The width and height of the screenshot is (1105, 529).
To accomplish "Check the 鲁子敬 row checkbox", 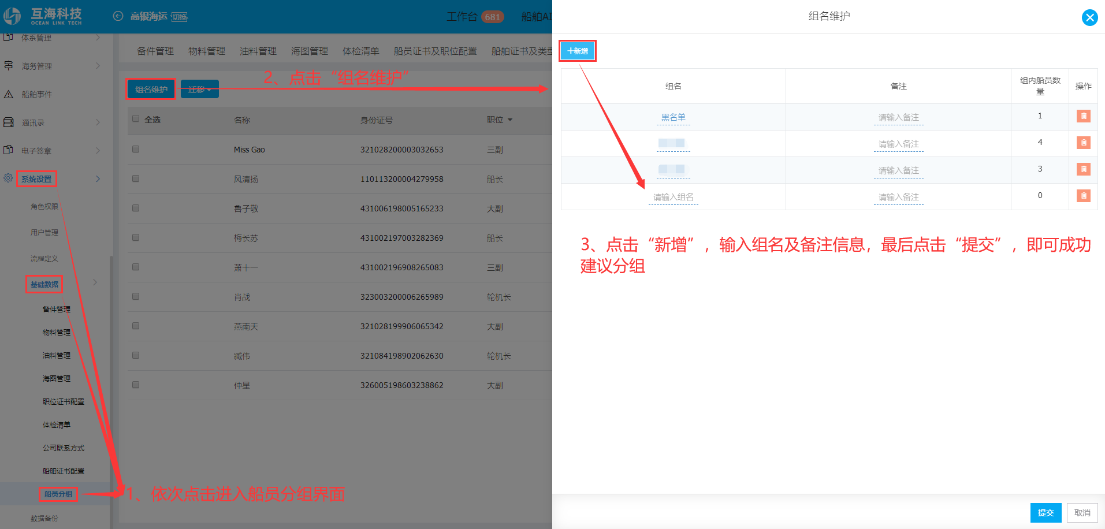I will [136, 208].
